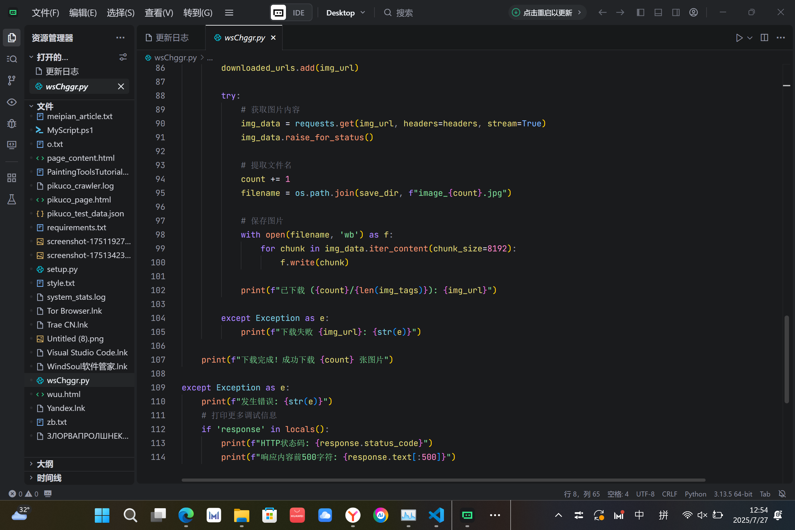Open the Remote Explorer view icon
This screenshot has height=530, width=795.
coord(12,145)
